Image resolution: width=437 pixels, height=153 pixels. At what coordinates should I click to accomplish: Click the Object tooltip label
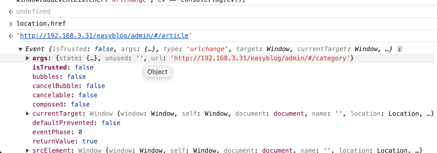(x=157, y=72)
